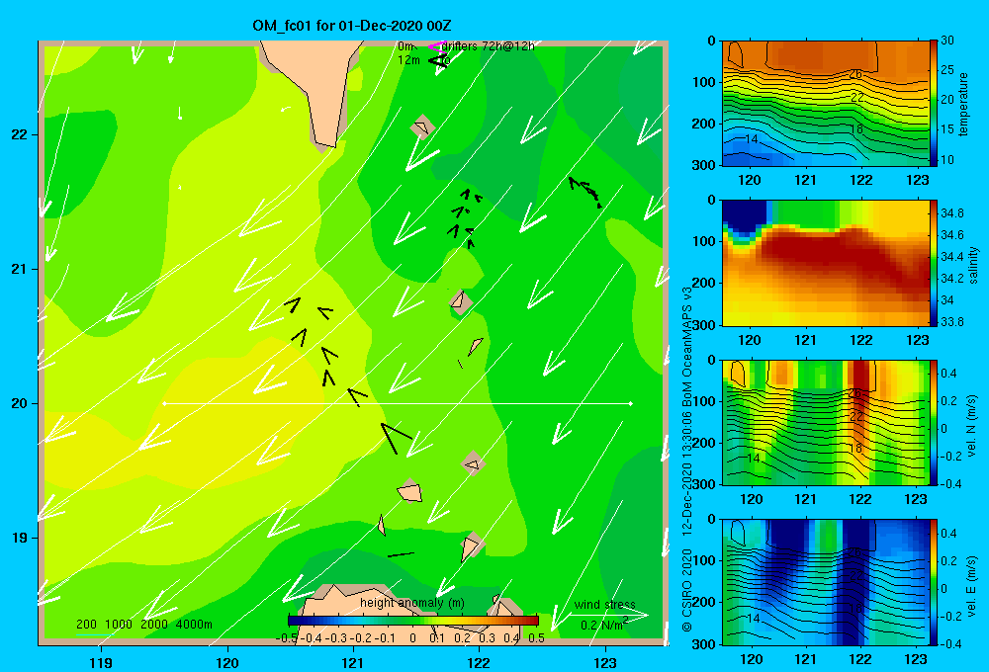Click longitude label 121 on main map axis
This screenshot has height=672, width=989.
353,662
